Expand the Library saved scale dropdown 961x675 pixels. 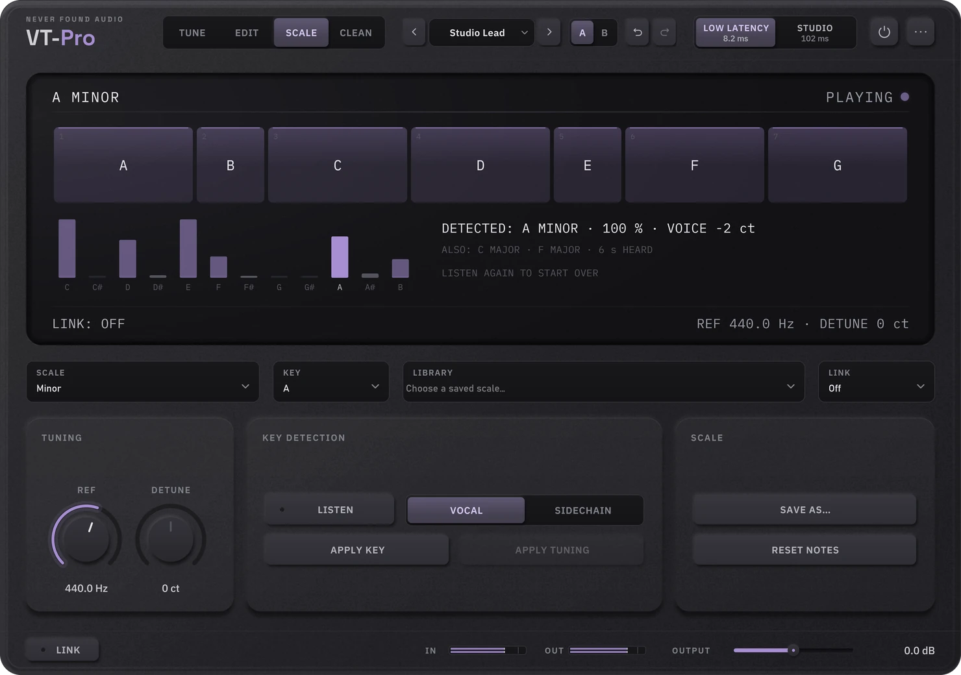604,382
